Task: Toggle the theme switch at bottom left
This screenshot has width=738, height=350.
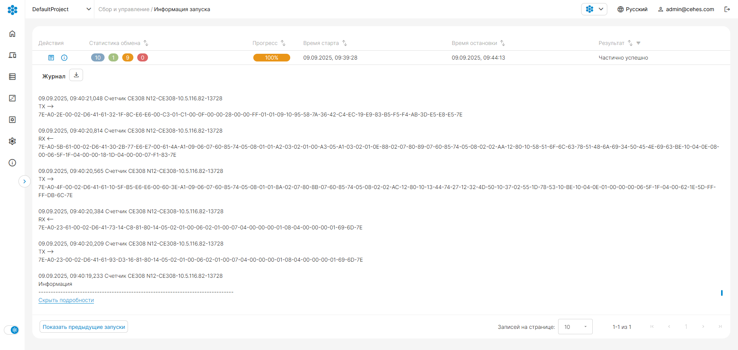Action: click(12, 330)
